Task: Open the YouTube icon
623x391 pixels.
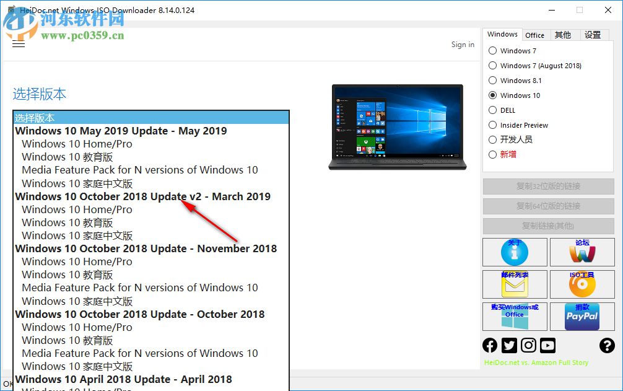Action: point(547,345)
